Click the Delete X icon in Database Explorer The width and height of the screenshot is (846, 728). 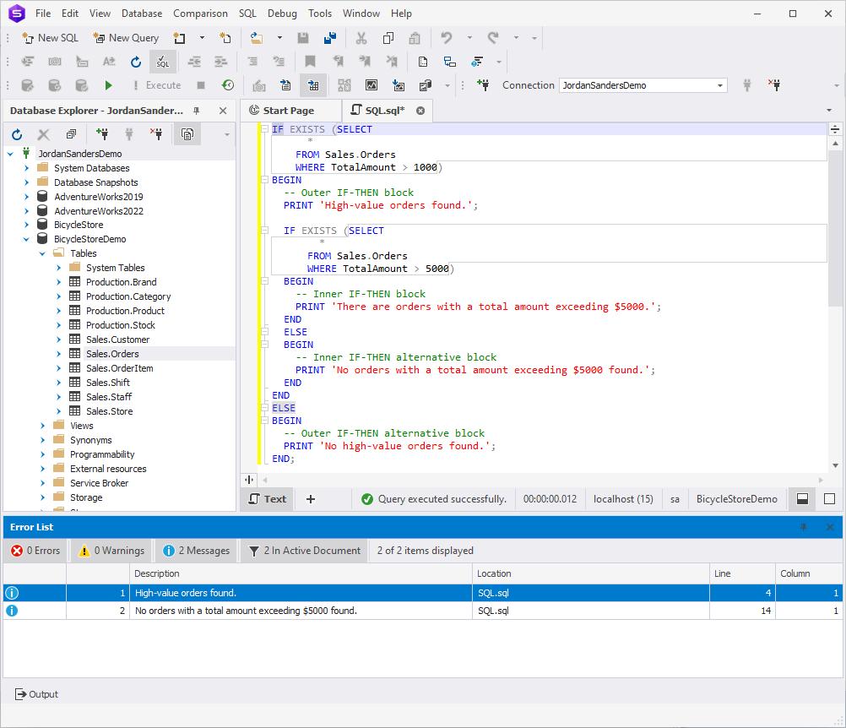[x=44, y=134]
